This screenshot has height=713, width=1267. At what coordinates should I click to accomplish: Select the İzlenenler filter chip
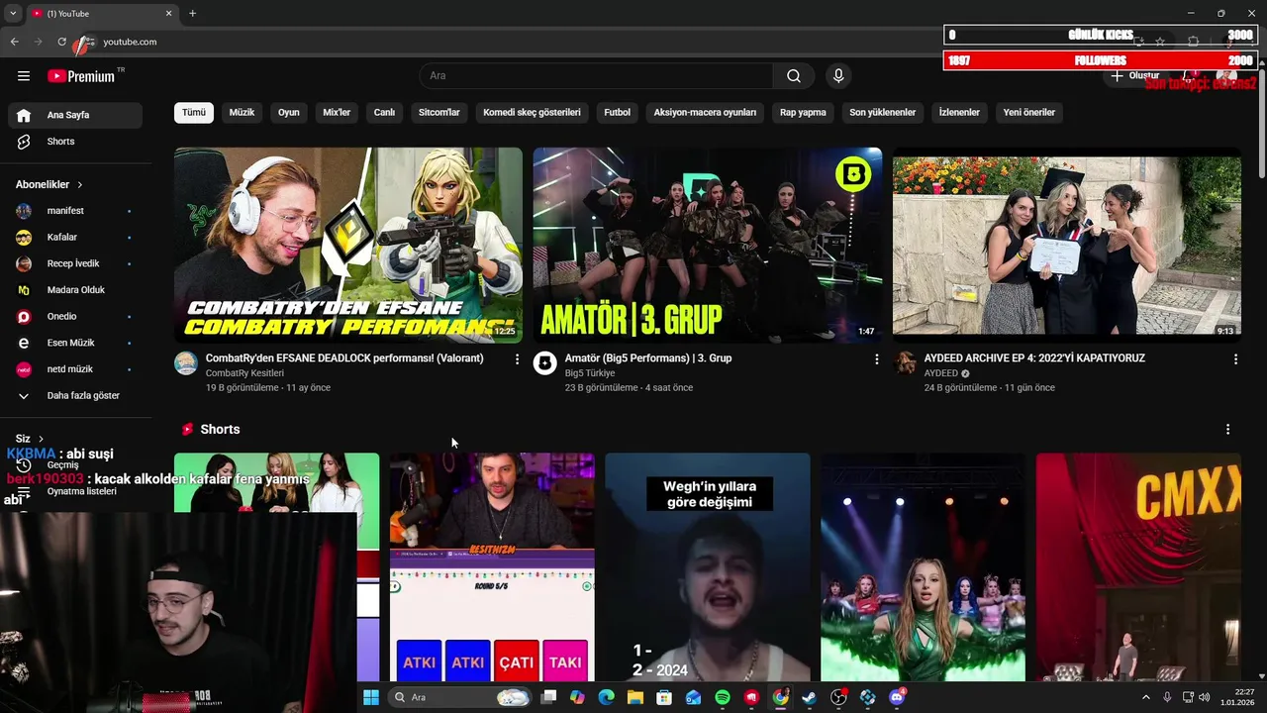(x=959, y=112)
